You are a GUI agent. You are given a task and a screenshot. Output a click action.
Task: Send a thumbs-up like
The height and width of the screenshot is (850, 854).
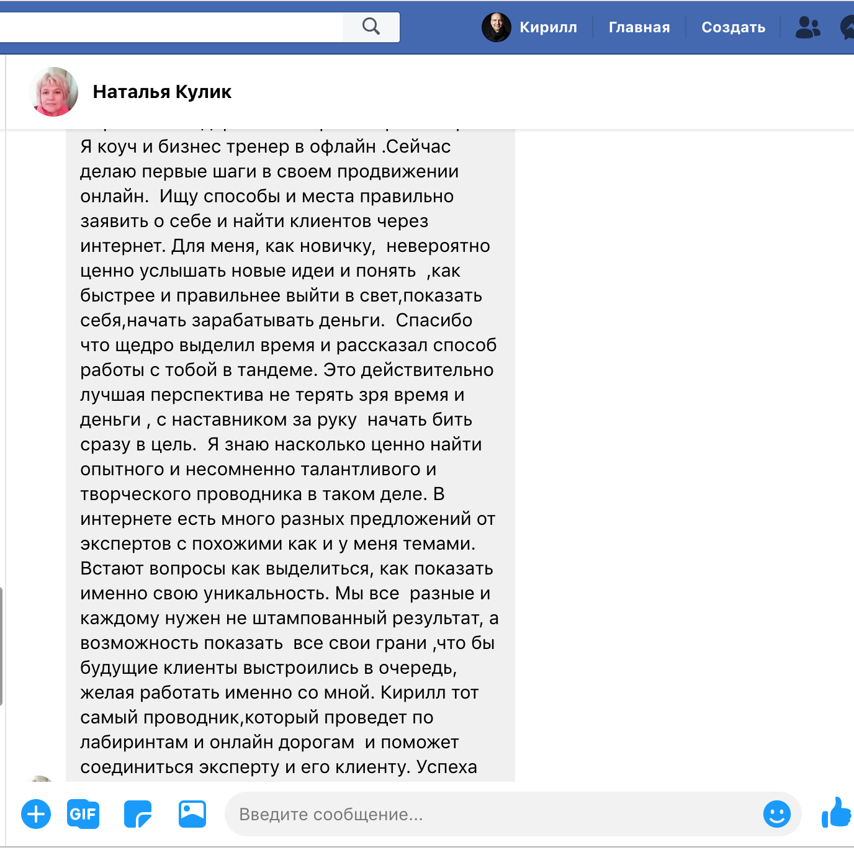pos(837,813)
